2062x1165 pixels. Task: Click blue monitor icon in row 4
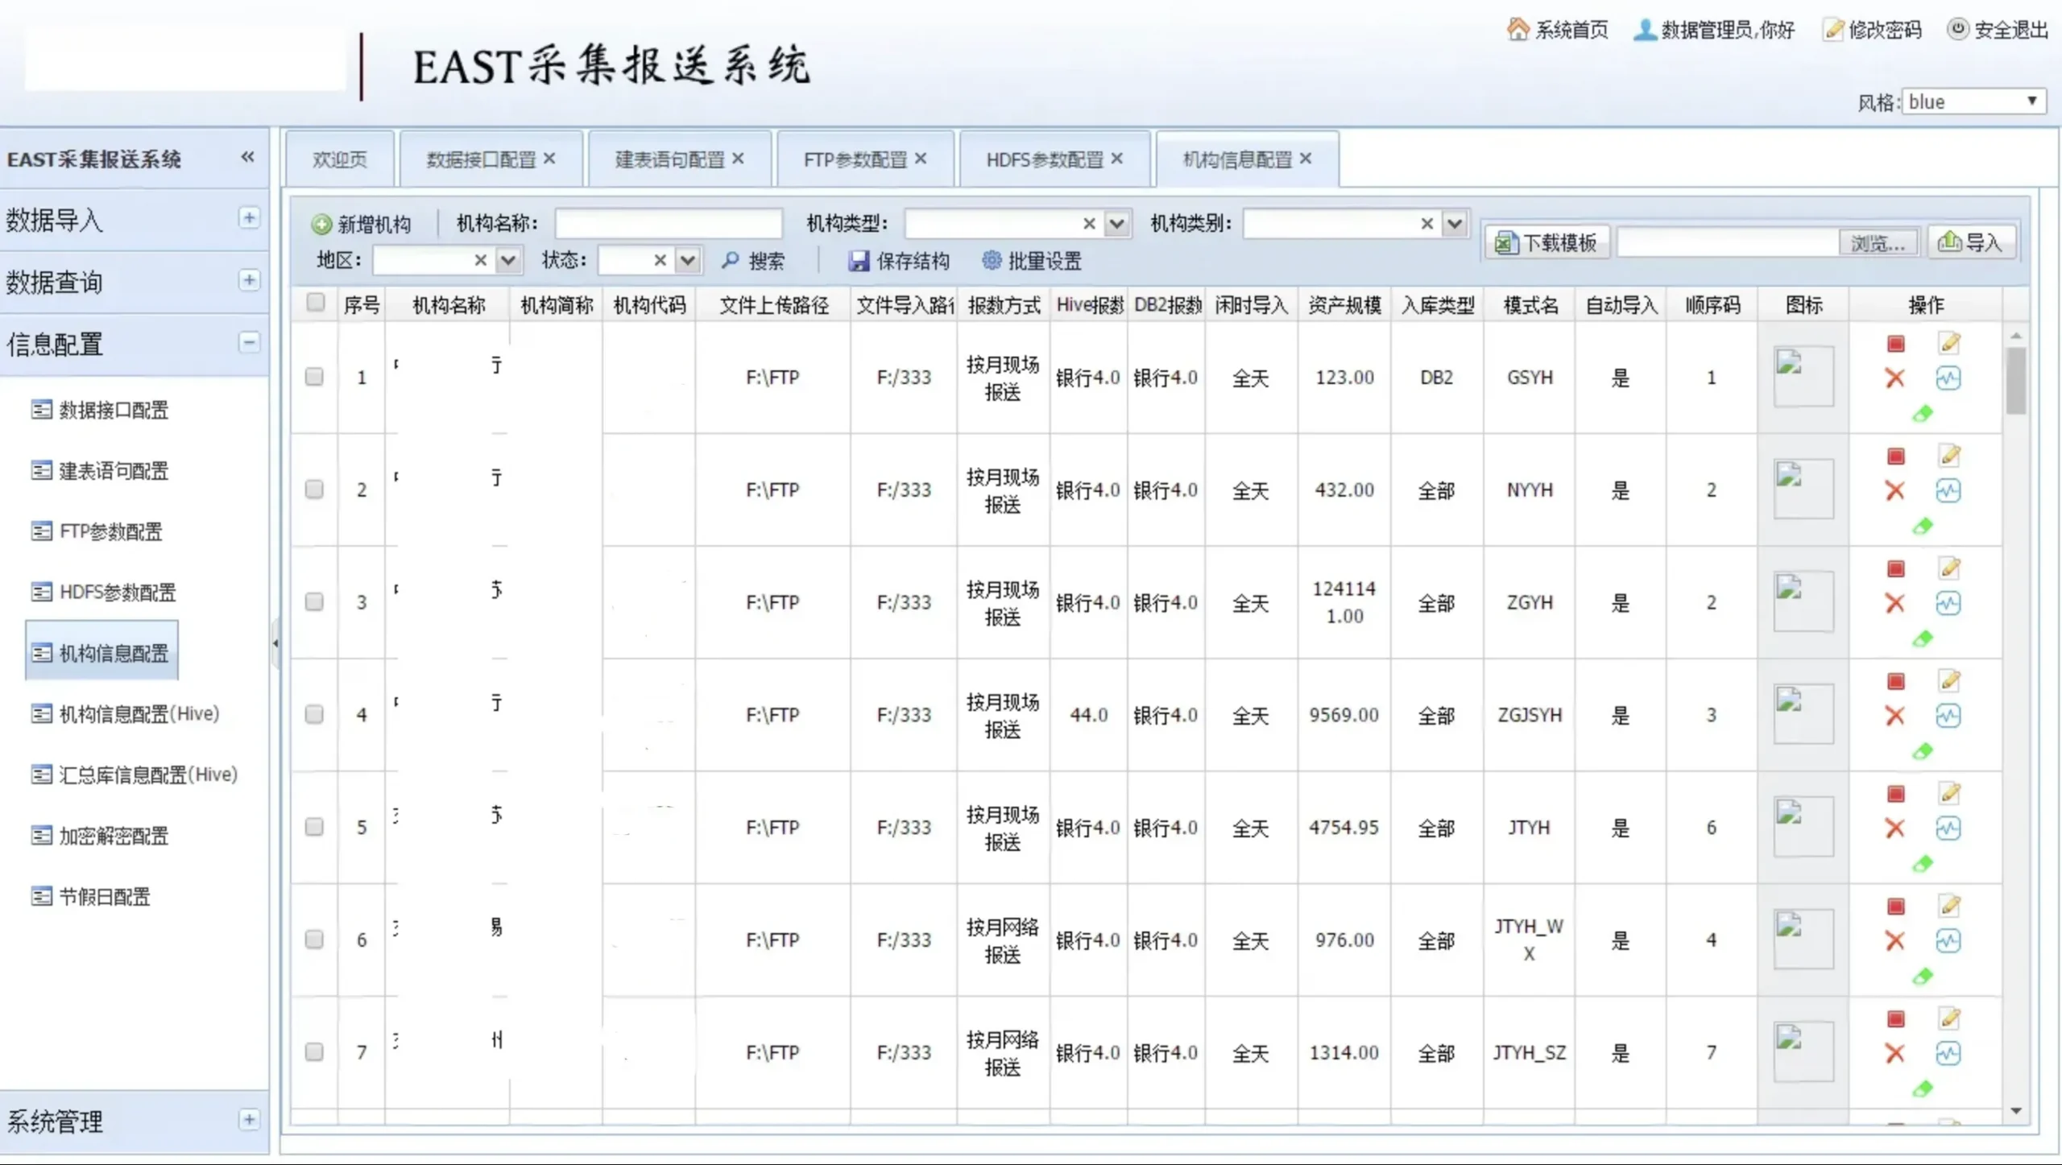tap(1948, 716)
